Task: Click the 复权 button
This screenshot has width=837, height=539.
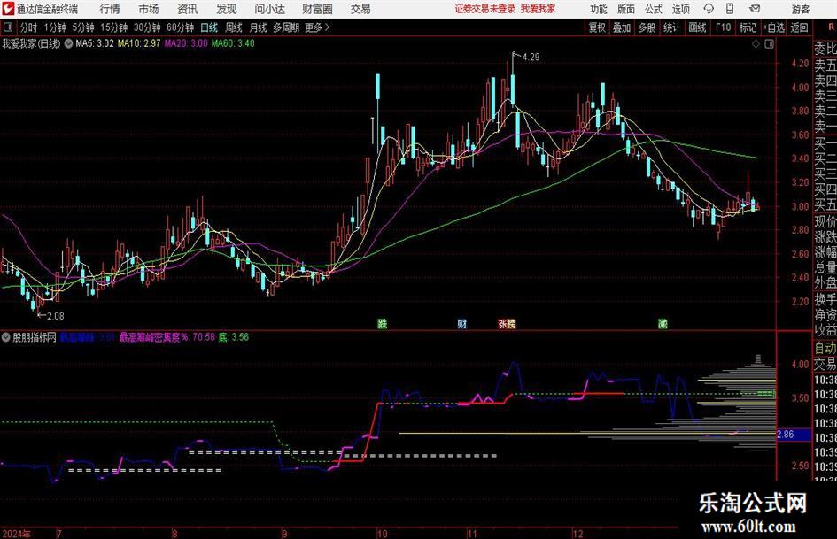Action: click(x=597, y=27)
